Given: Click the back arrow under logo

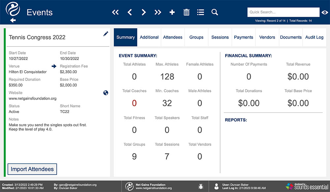Looking at the screenshot, I should [x=13, y=20].
